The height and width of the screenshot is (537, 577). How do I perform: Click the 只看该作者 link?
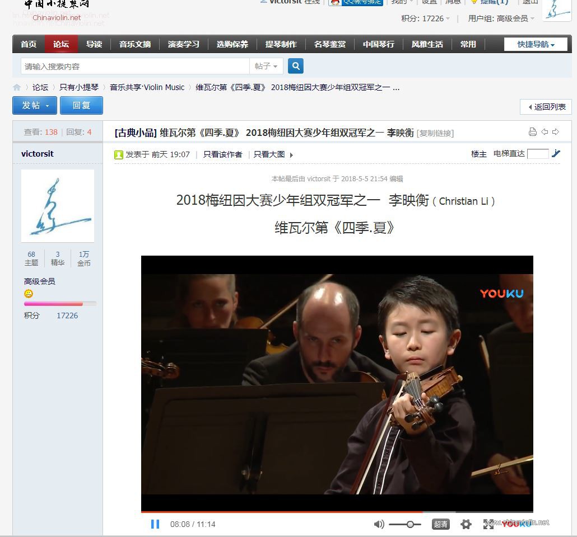click(x=222, y=154)
